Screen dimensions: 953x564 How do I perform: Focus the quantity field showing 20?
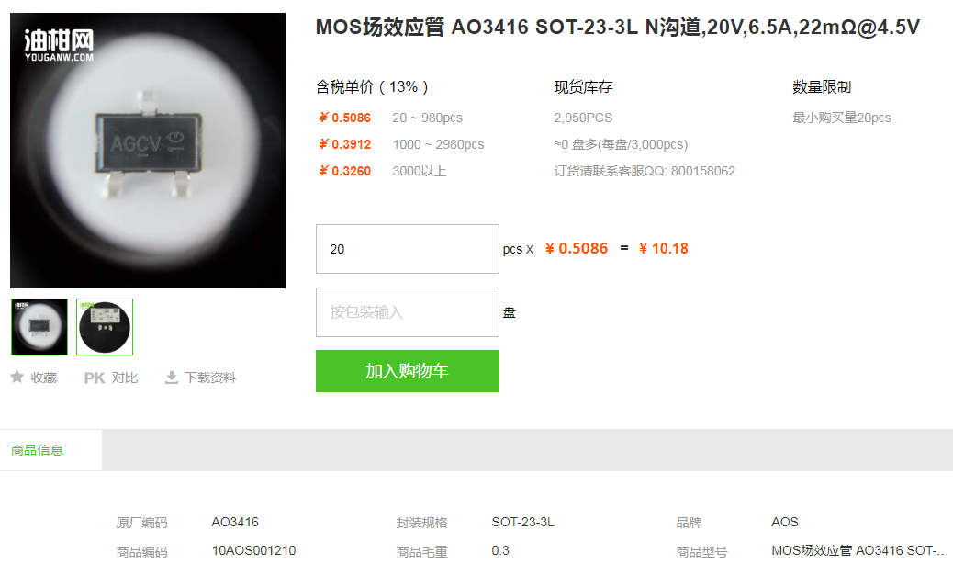[x=408, y=249]
